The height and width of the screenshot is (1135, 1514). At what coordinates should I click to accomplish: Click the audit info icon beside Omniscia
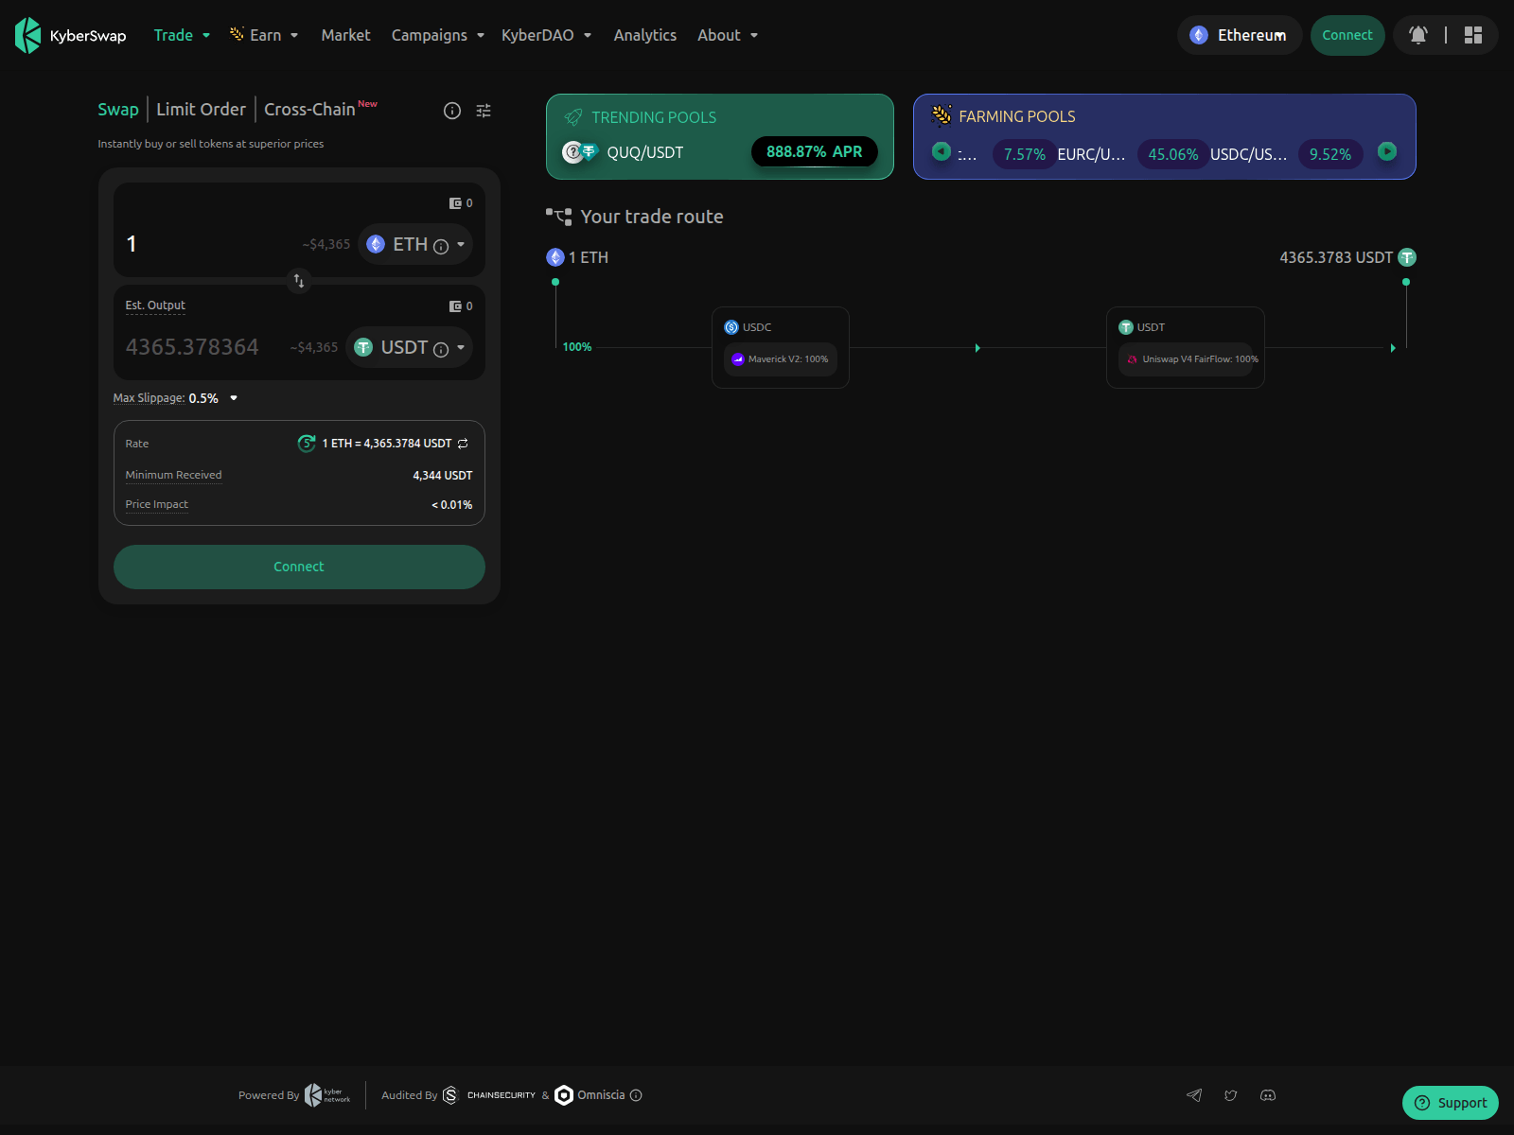tap(636, 1095)
